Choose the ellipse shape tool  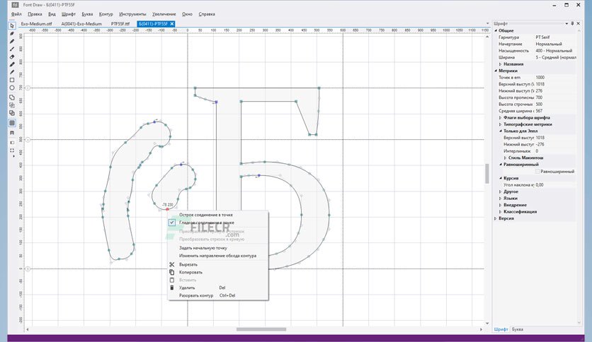(x=12, y=88)
